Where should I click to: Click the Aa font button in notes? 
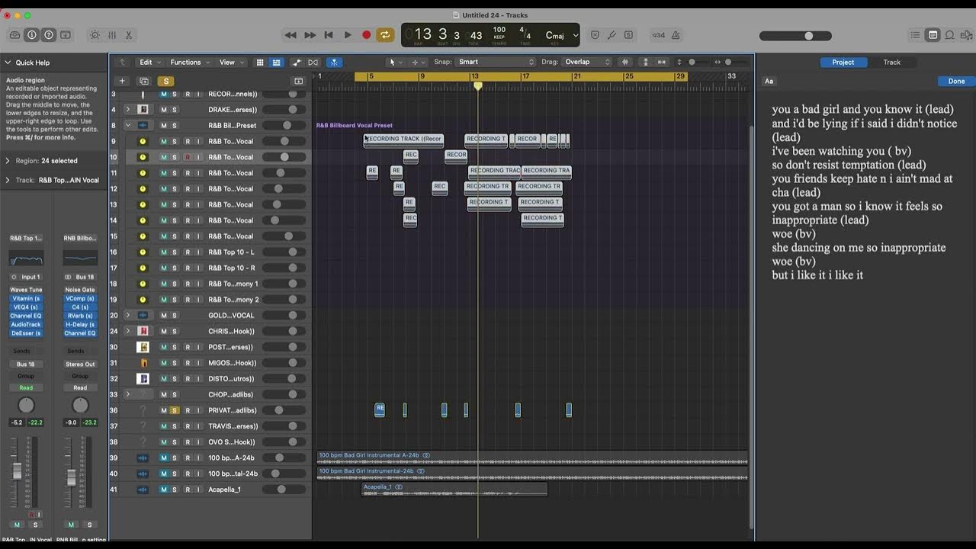pos(769,81)
